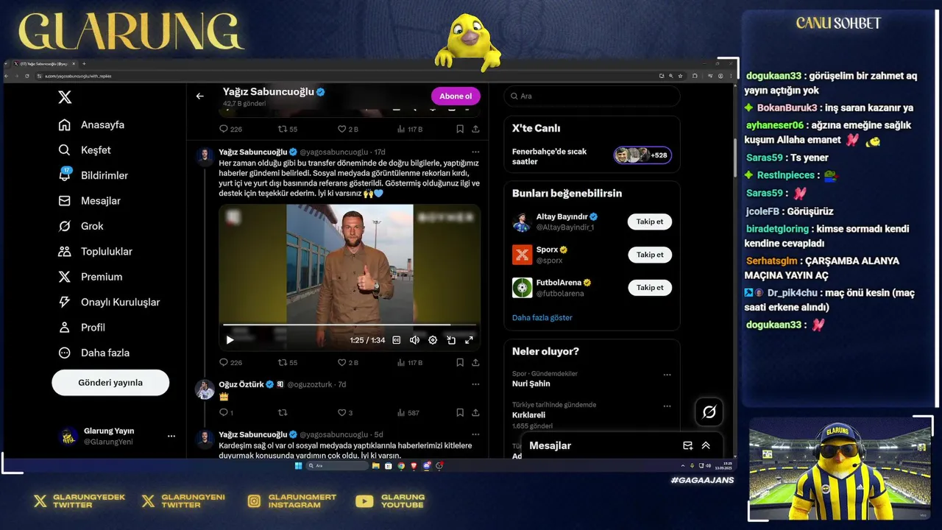Viewport: 942px width, 530px height.
Task: Open the Fenerbahçe'de sıcak saatler live space
Action: 592,156
